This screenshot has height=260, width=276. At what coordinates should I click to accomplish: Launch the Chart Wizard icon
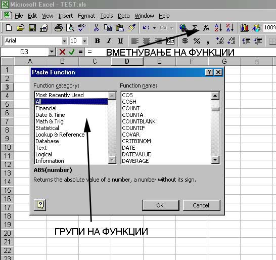pyautogui.click(x=245, y=28)
